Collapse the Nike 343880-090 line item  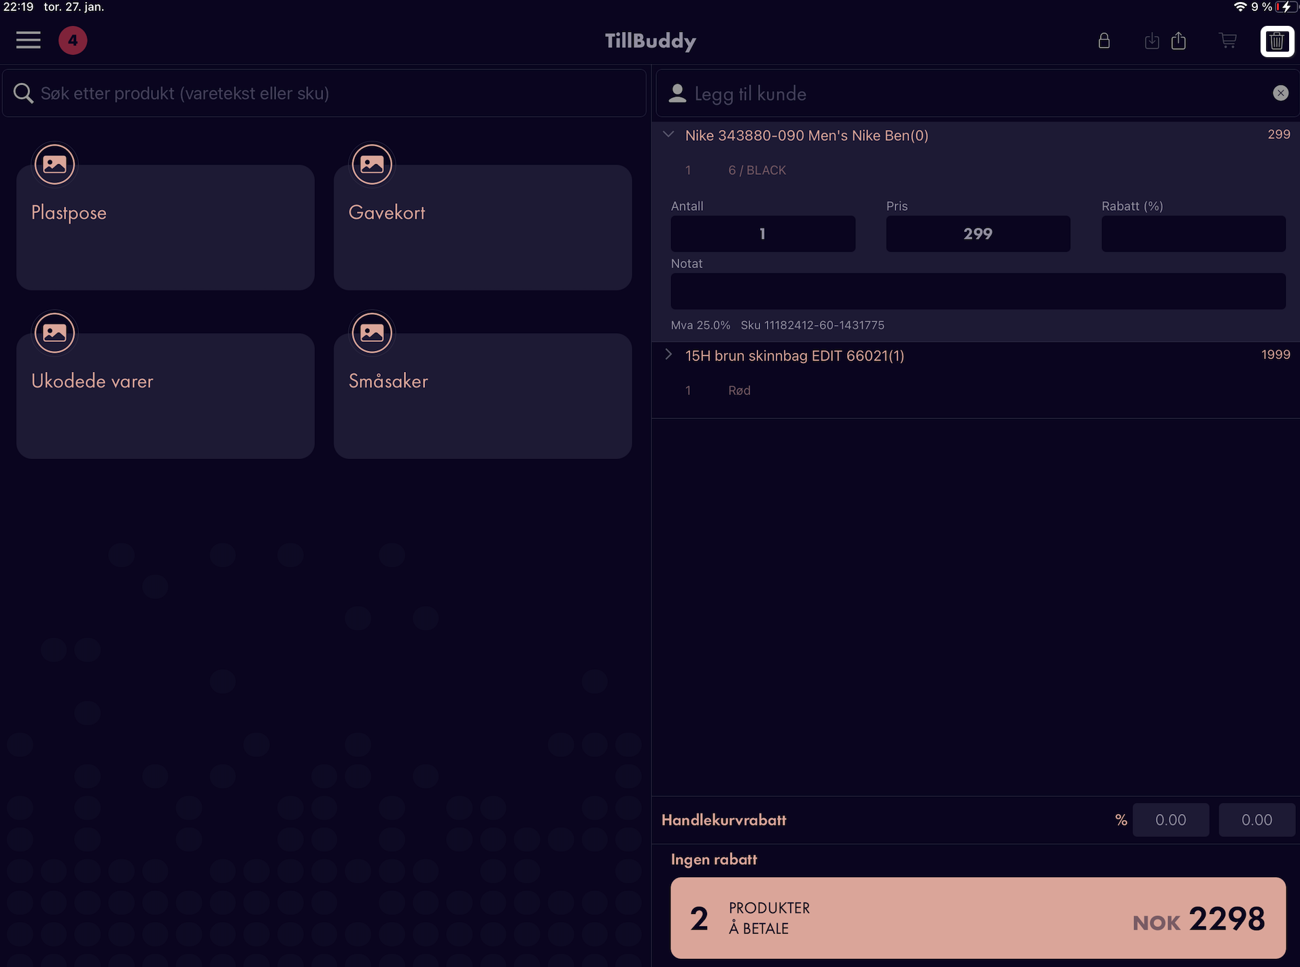pyautogui.click(x=668, y=135)
